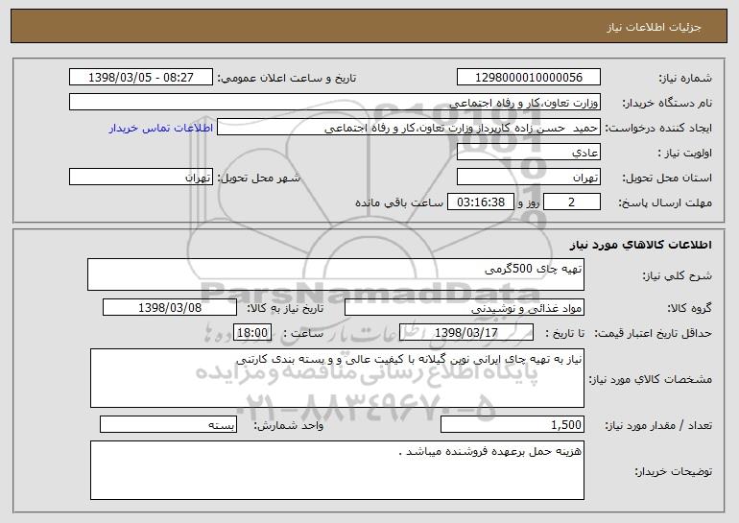This screenshot has width=739, height=523.
Task: Click the label مهلت ارسال پاسخ
Action: tap(665, 203)
